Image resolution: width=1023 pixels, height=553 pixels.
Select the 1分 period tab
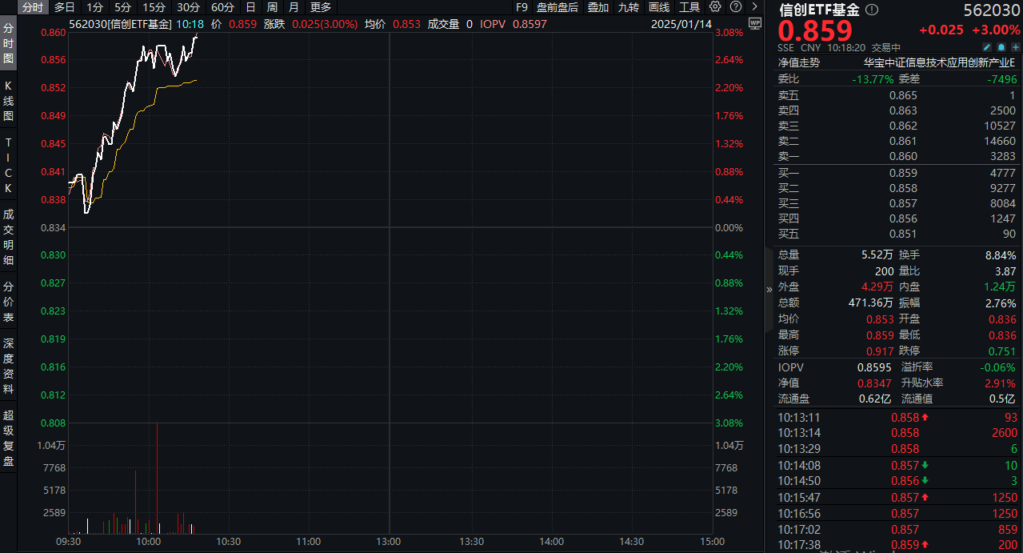(94, 7)
